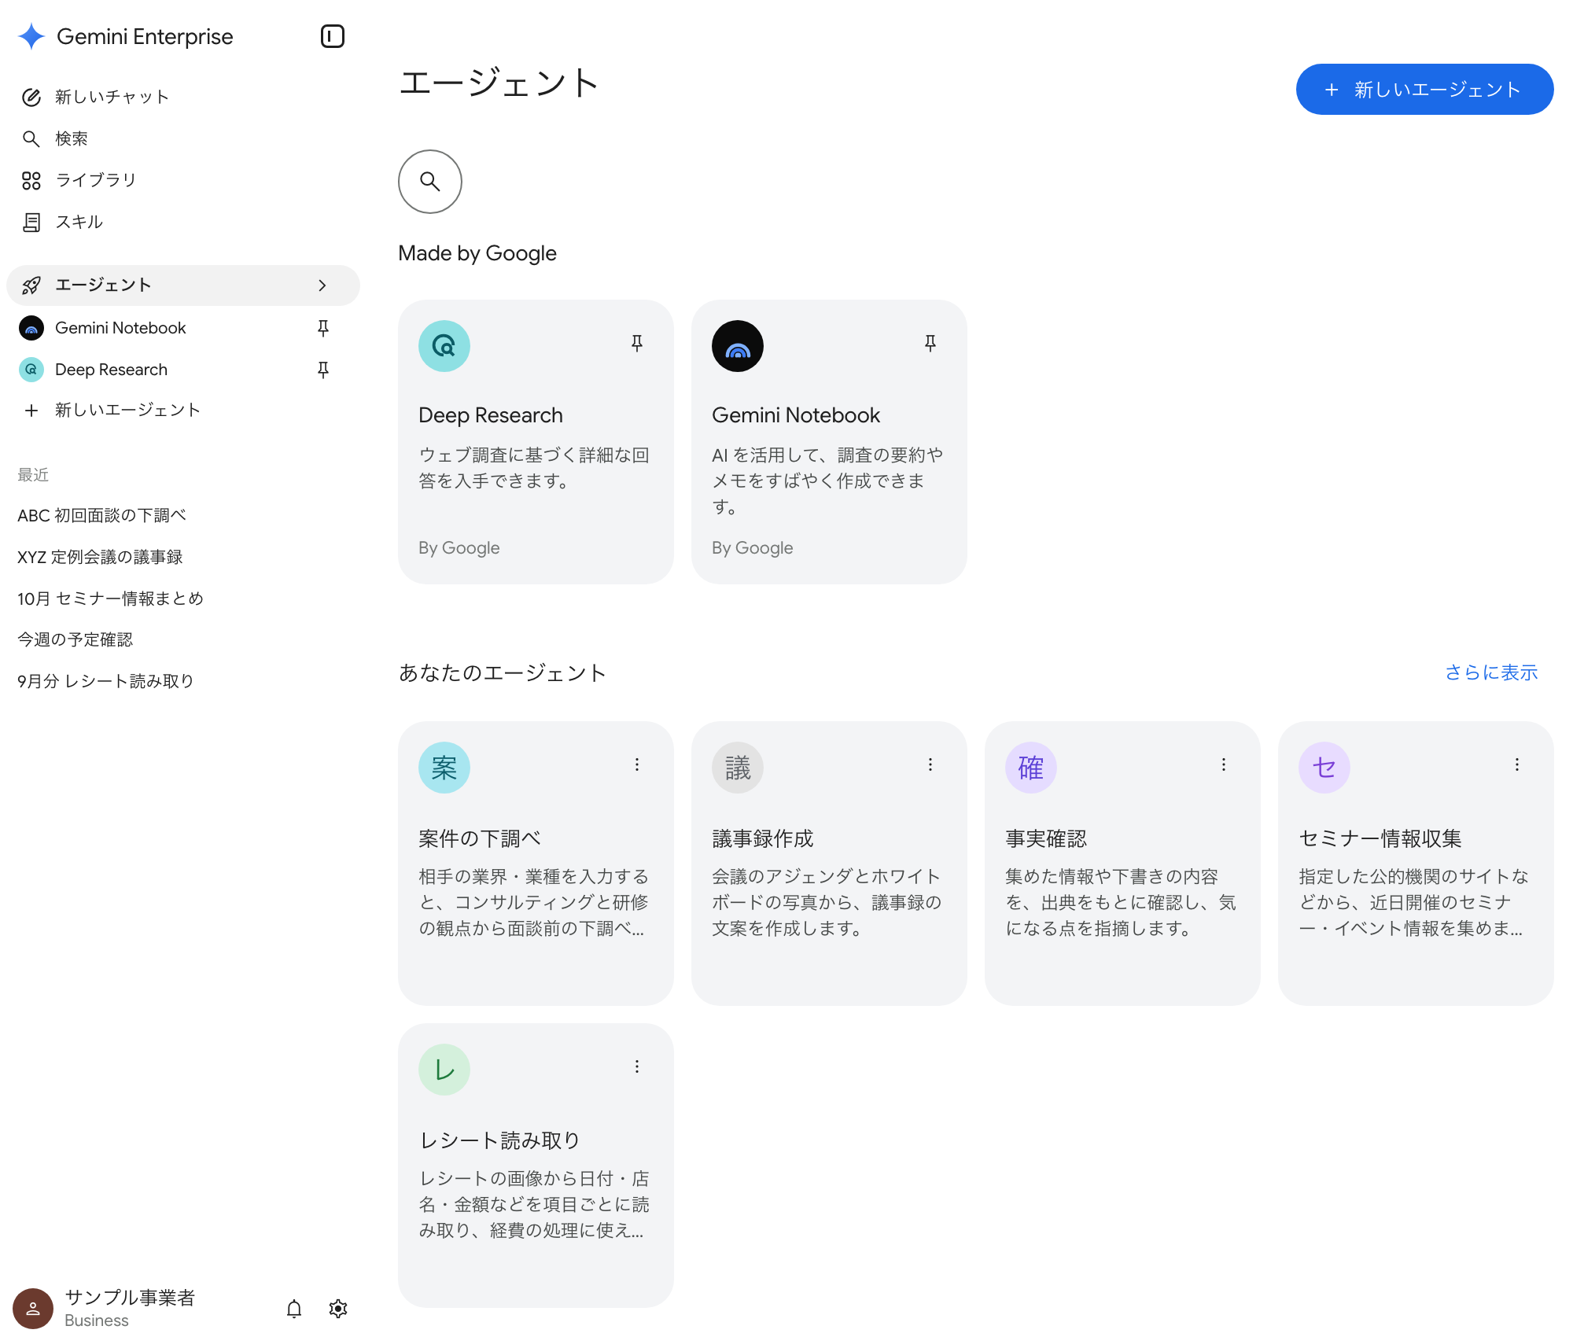The width and height of the screenshot is (1573, 1337).
Task: Open recent chat XYZ 定例会議の議事録
Action: [x=100, y=557]
